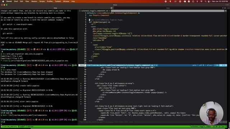Image resolution: width=230 pixels, height=129 pixels.
Task: Click 'git switch -c <new-branch-name>' terminal text
Action: pos(18,24)
